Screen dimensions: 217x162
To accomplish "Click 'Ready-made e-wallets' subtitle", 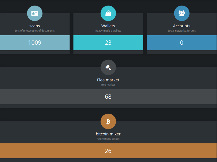I will coord(108,31).
